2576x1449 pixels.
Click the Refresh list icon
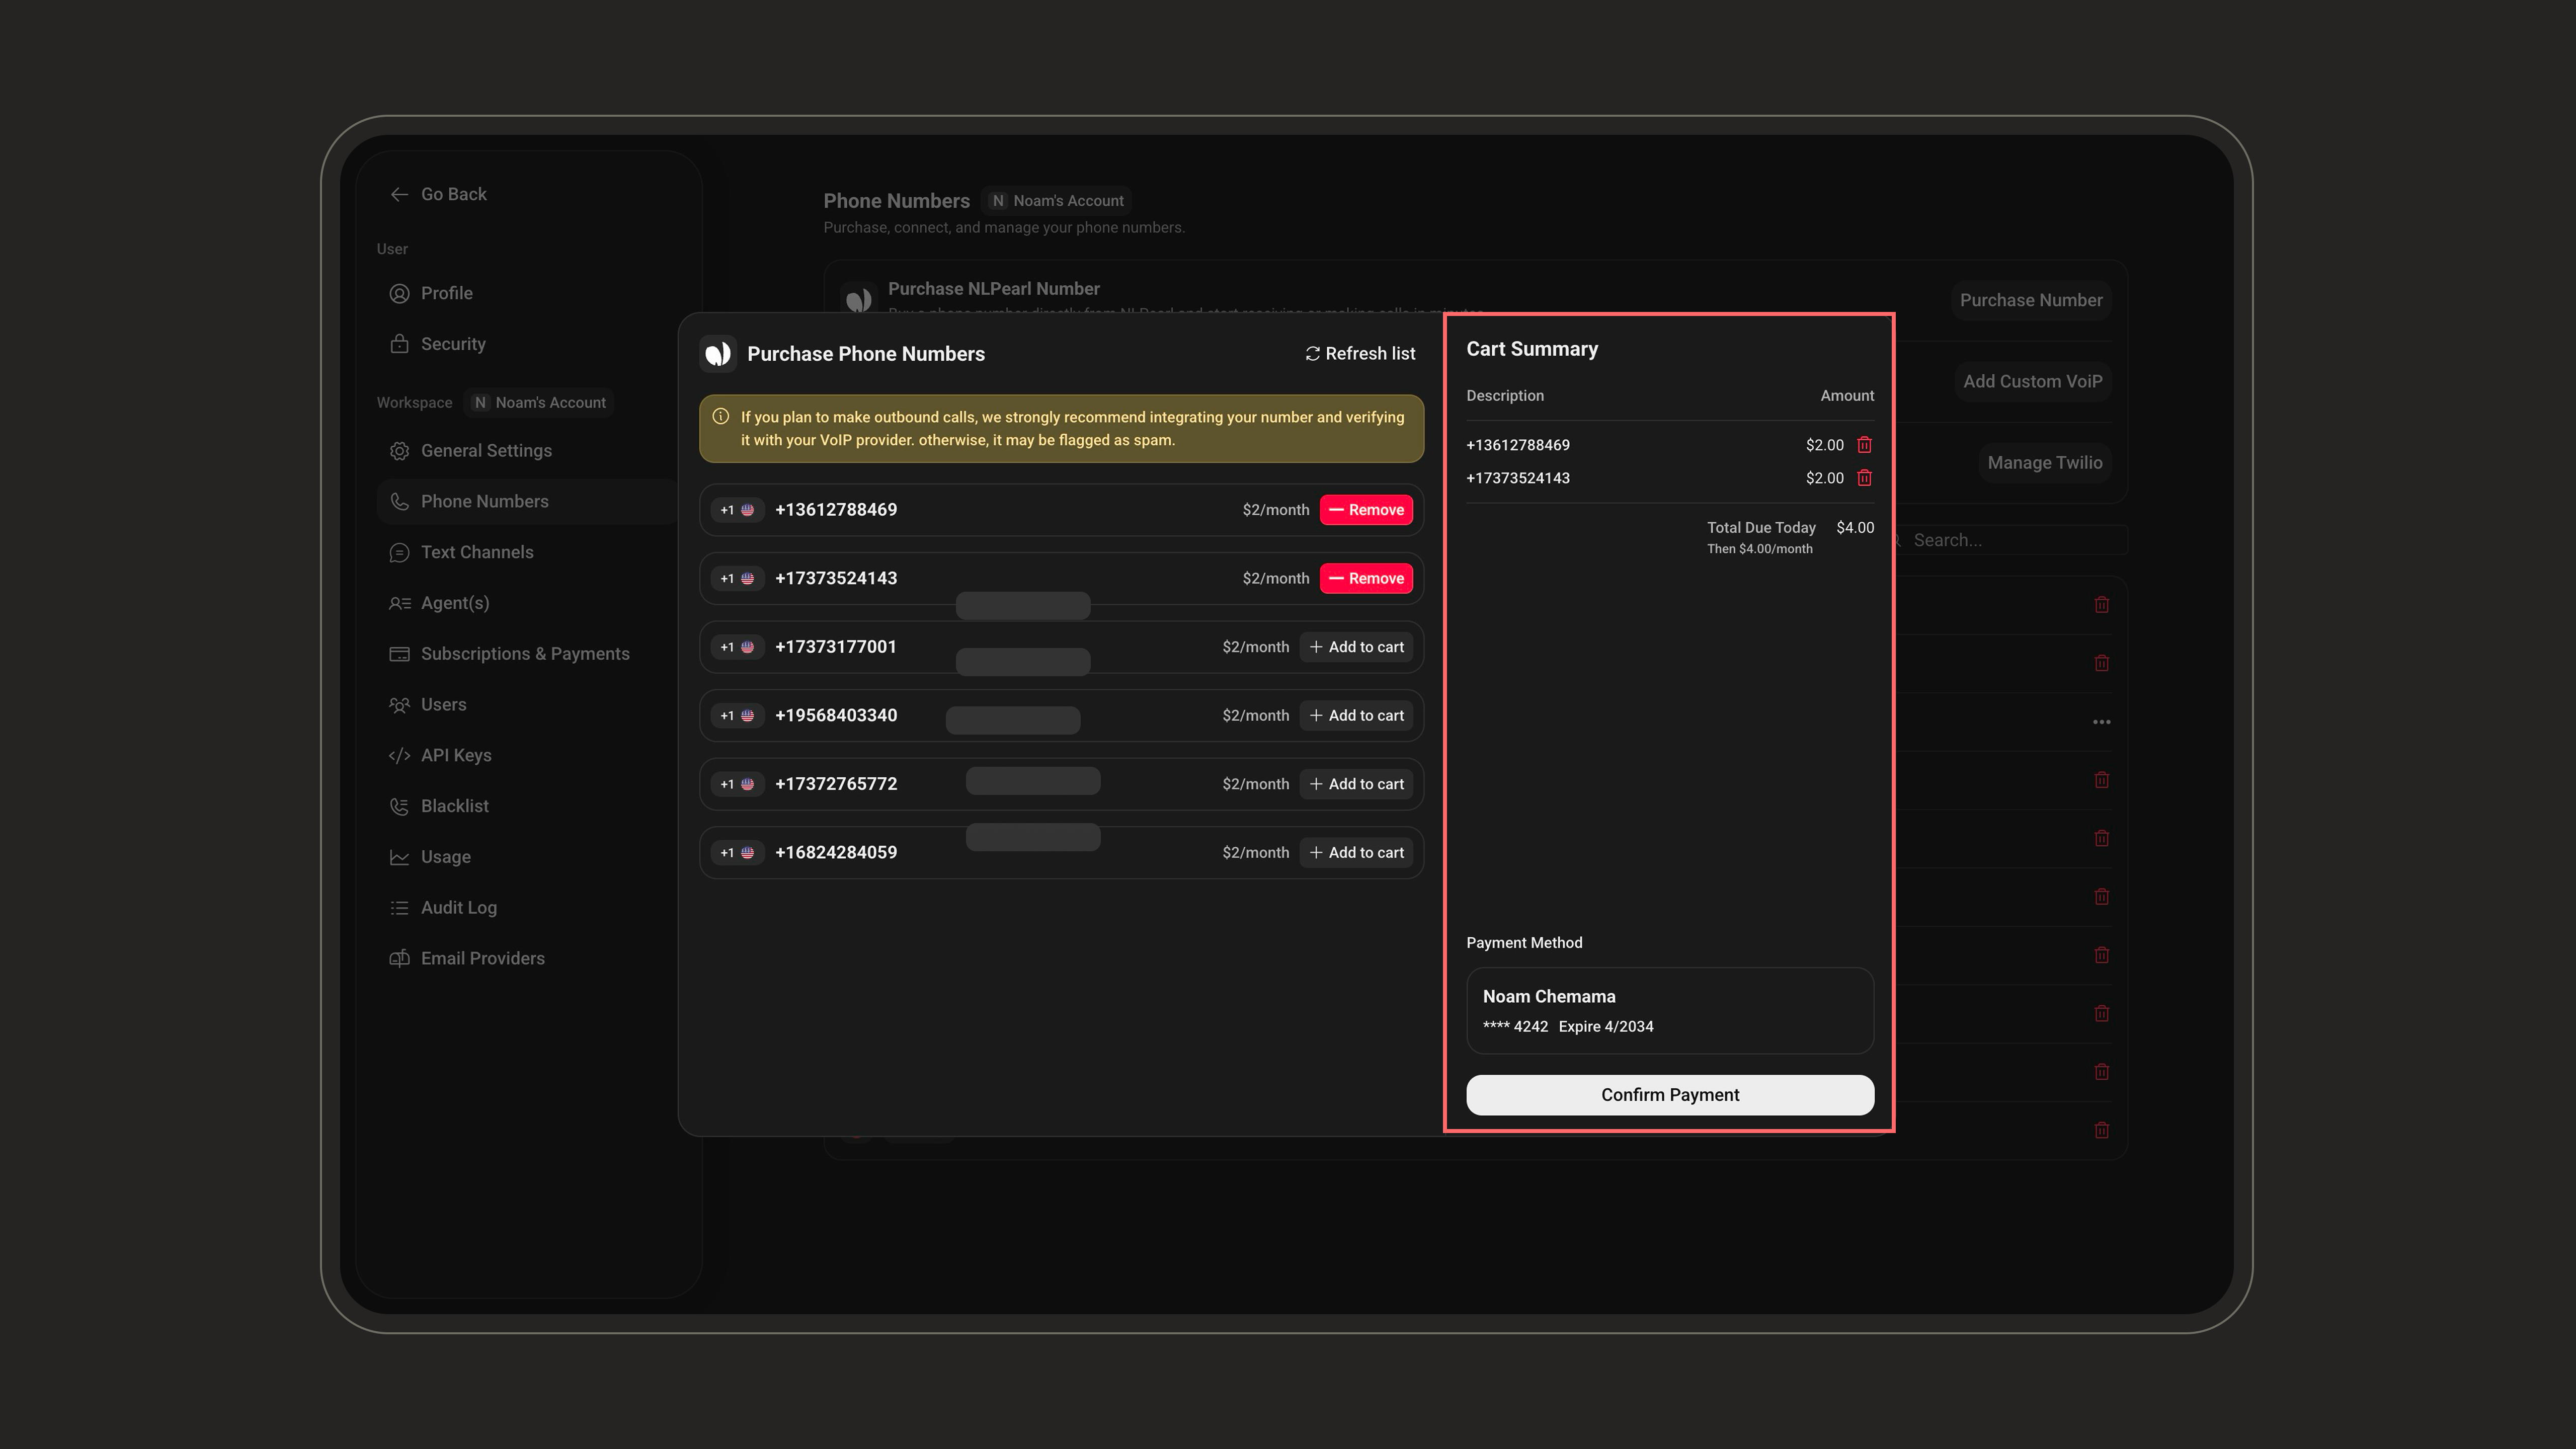click(x=1312, y=354)
